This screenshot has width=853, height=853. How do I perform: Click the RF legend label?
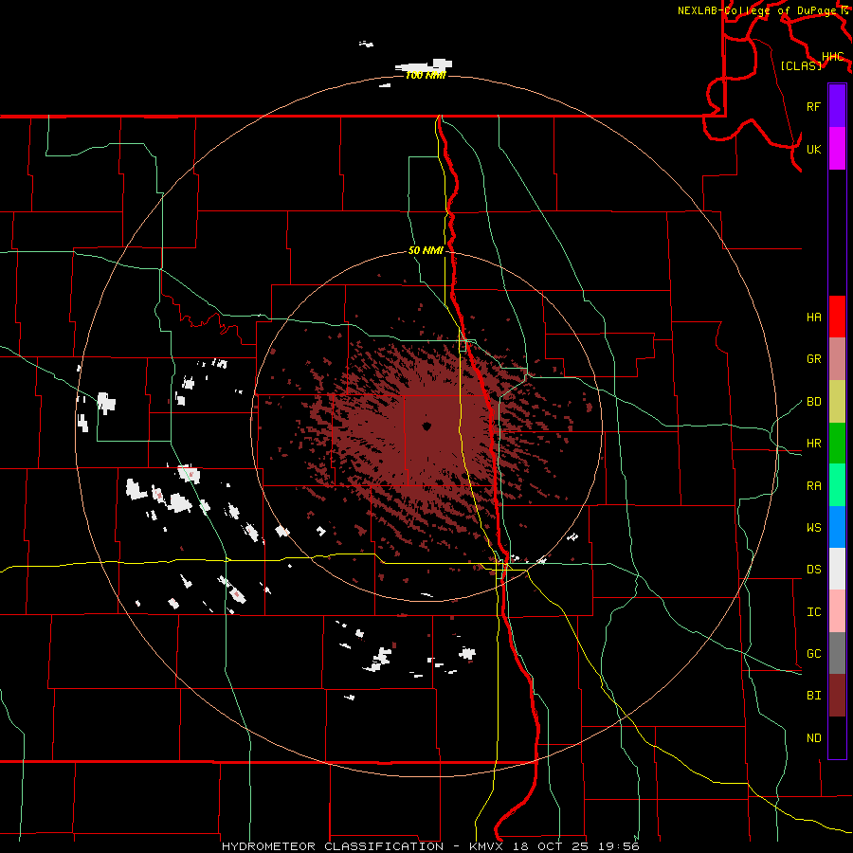tap(813, 106)
